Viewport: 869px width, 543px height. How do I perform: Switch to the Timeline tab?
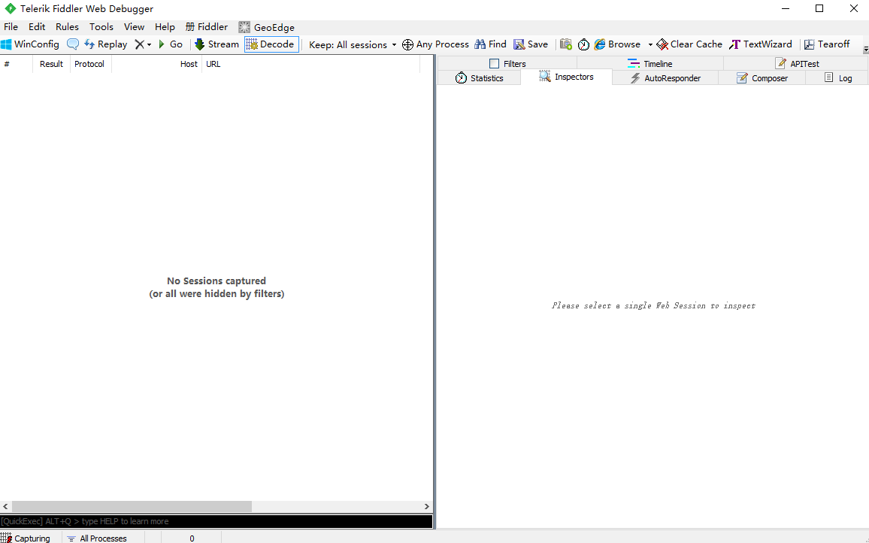tap(650, 63)
